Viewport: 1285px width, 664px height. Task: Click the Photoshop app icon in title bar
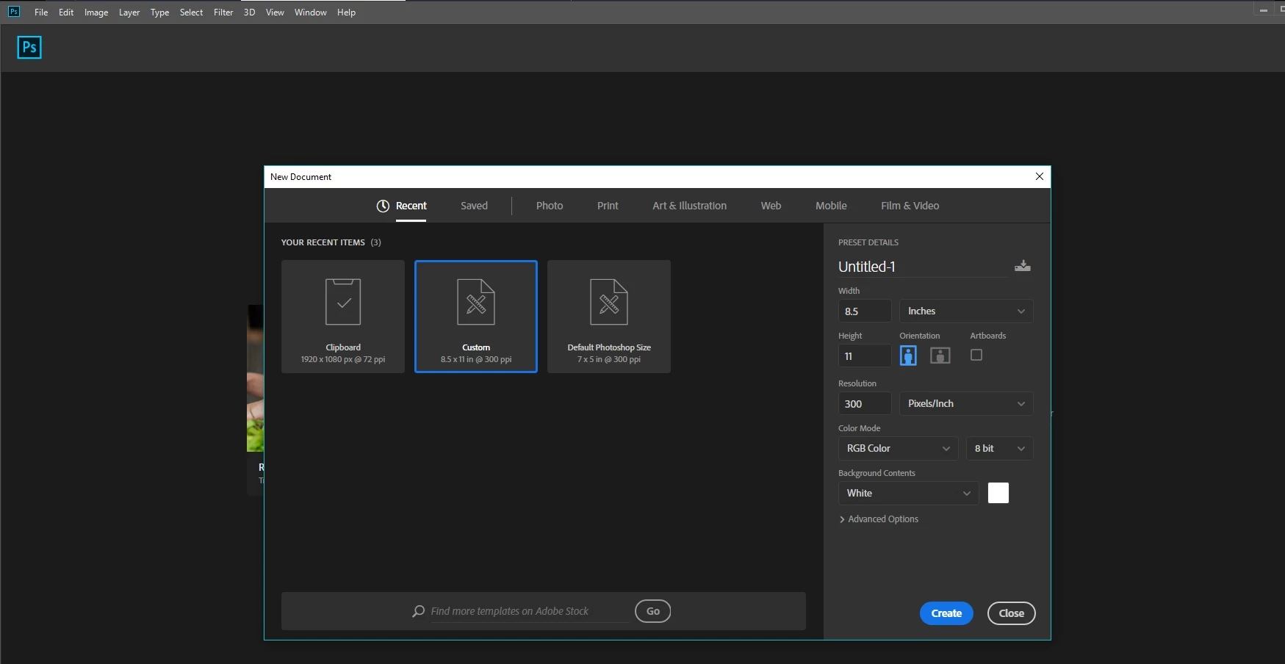[x=14, y=12]
